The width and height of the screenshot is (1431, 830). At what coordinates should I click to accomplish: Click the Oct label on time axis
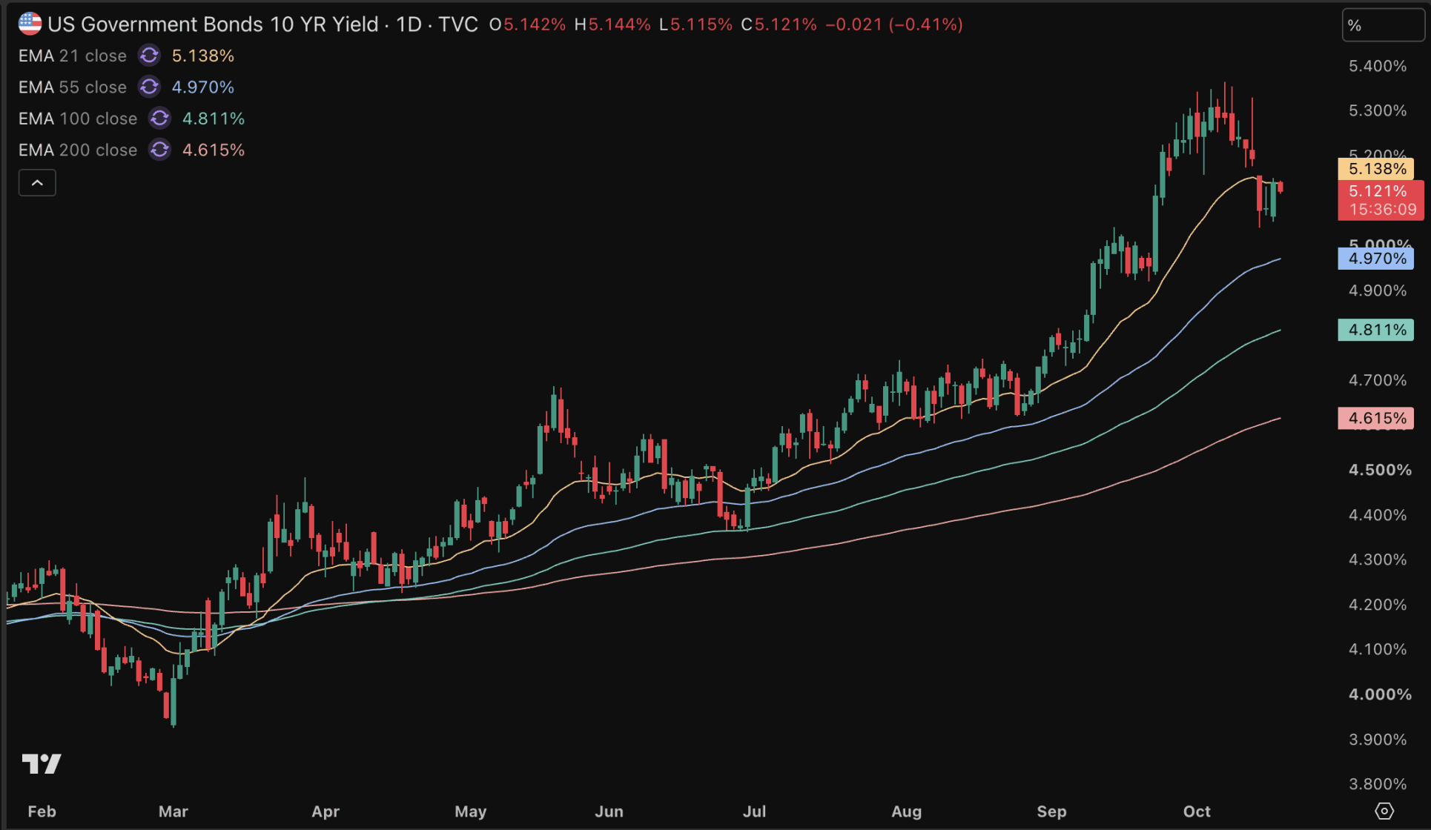point(1197,811)
